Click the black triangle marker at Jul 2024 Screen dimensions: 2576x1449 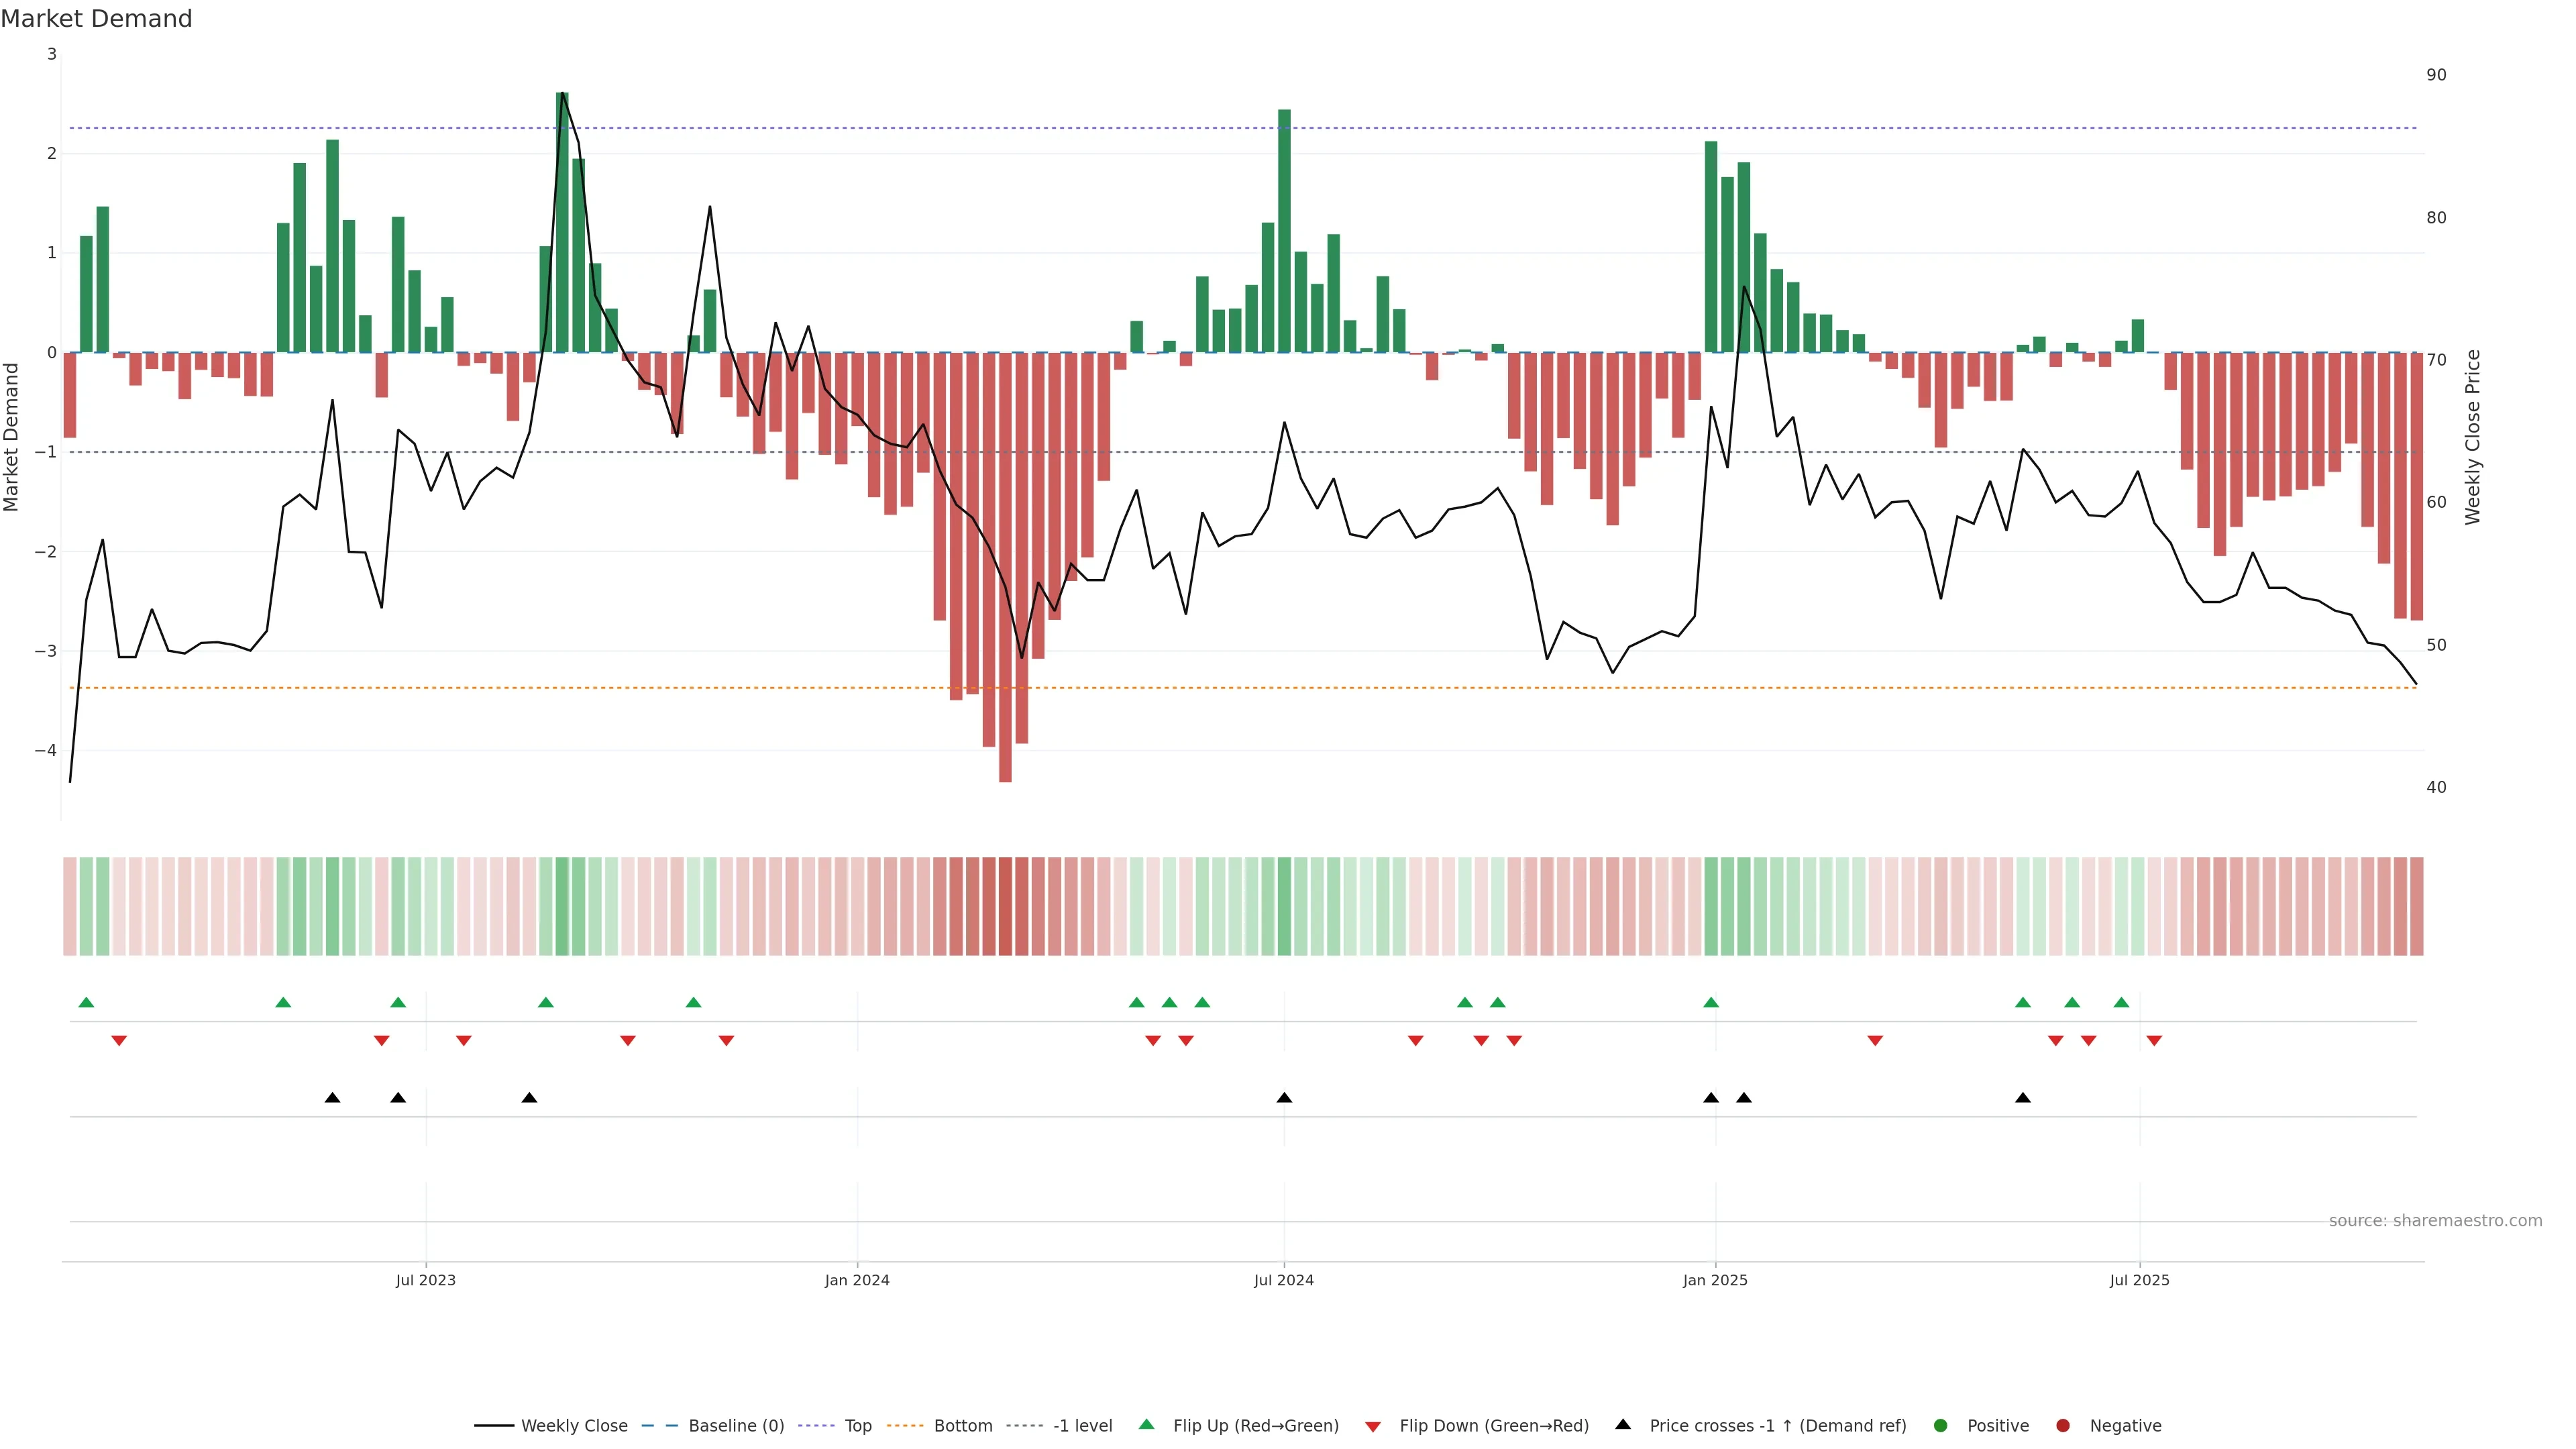tap(1284, 1098)
